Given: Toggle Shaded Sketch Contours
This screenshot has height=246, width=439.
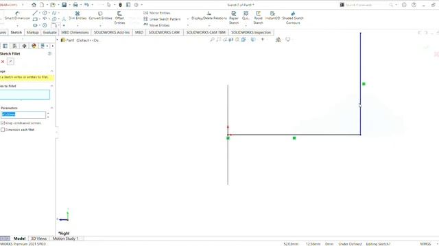Looking at the screenshot, I should pos(293,18).
